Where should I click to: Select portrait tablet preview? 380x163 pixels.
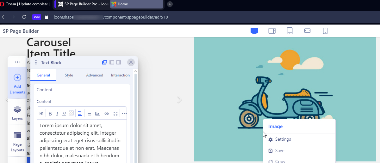click(x=290, y=31)
